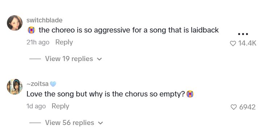Screen dimensions: 260x138
Task: Reply to switchblade's comment
Action: pyautogui.click(x=64, y=42)
